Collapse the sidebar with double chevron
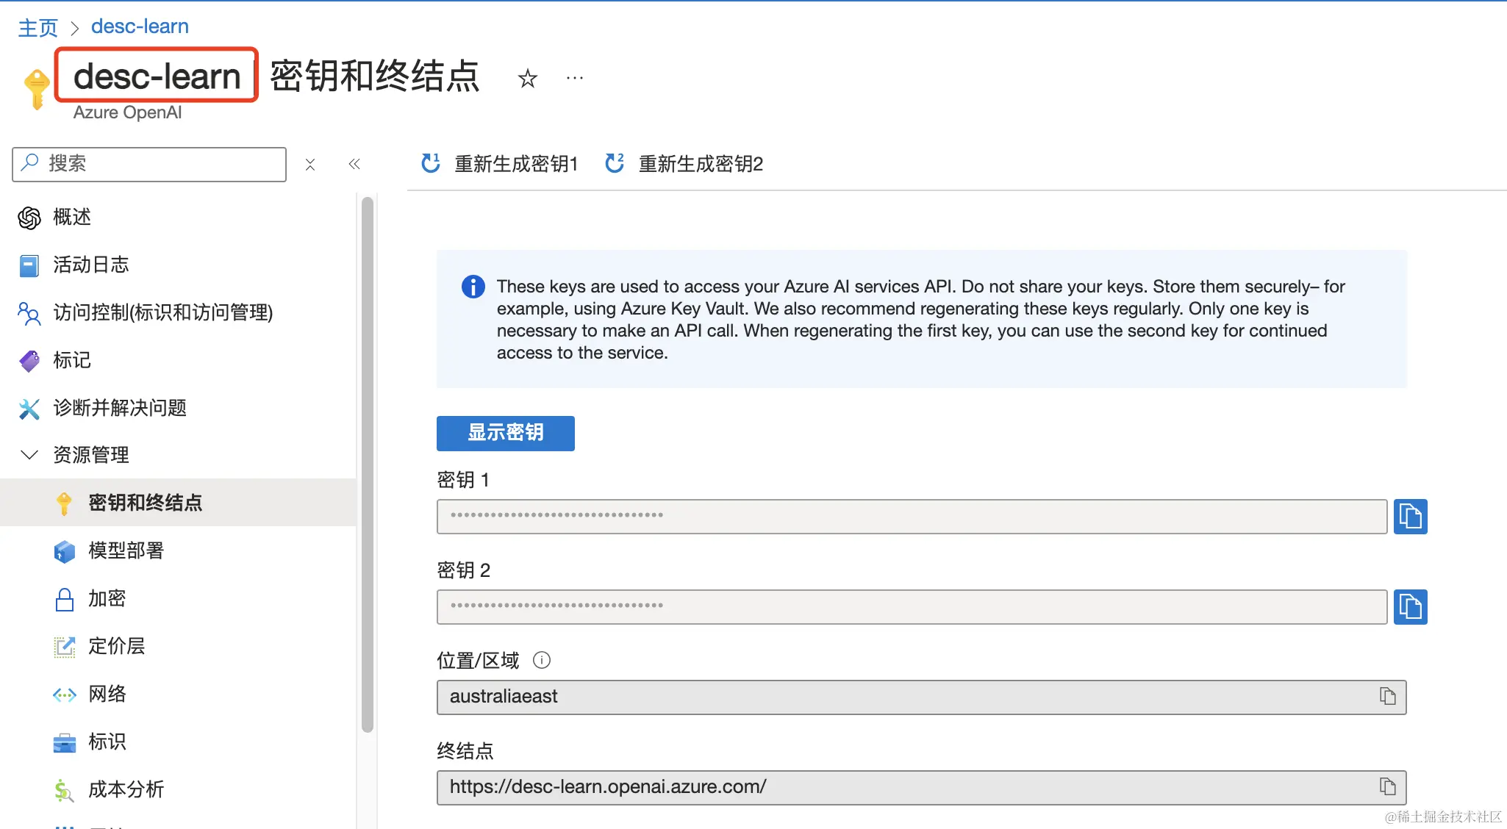 click(x=354, y=164)
